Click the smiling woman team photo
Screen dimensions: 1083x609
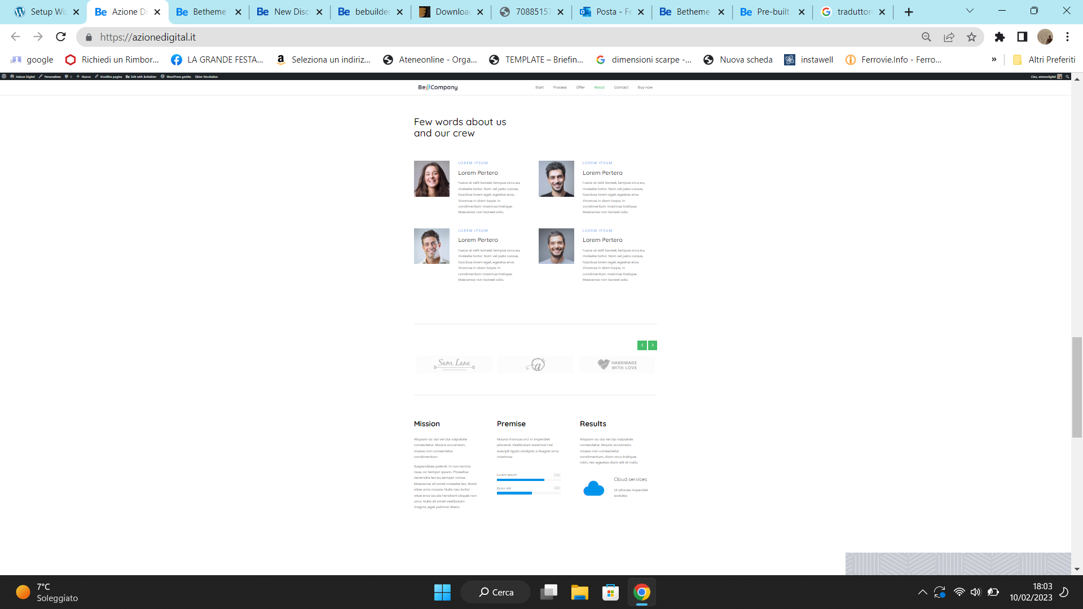point(432,179)
